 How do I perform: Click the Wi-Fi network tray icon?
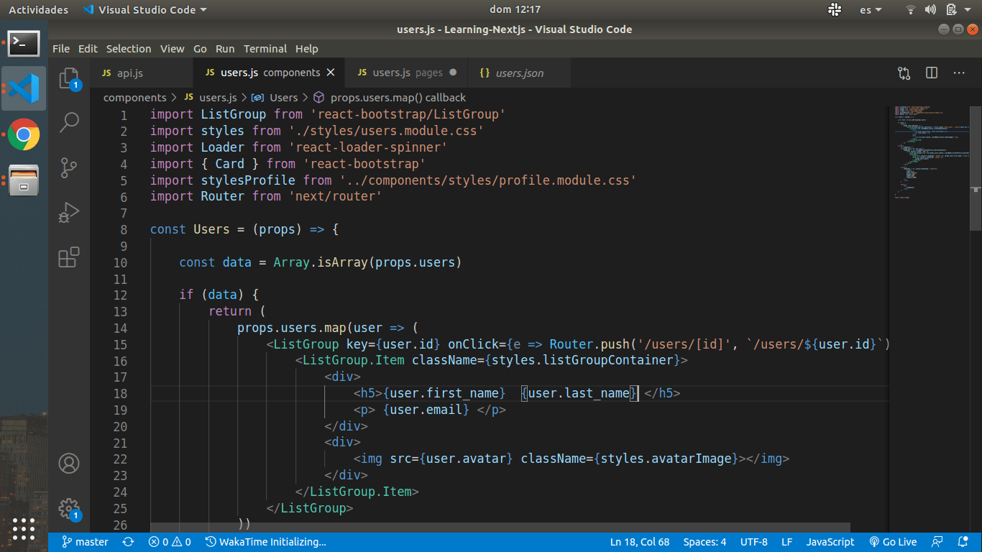pyautogui.click(x=911, y=9)
